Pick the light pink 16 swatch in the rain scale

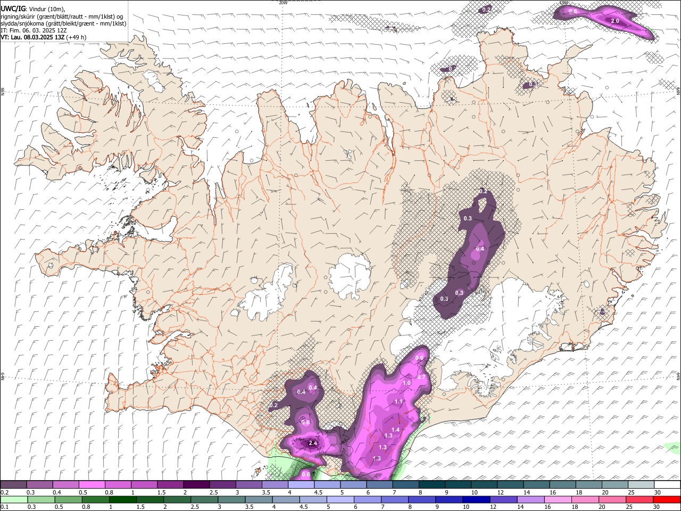point(558,499)
